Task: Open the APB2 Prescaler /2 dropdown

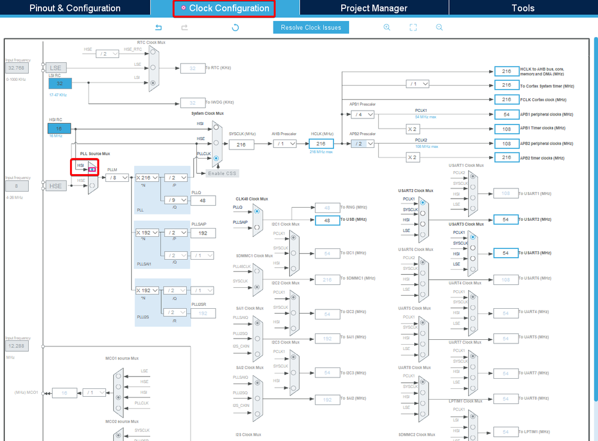Action: point(363,144)
